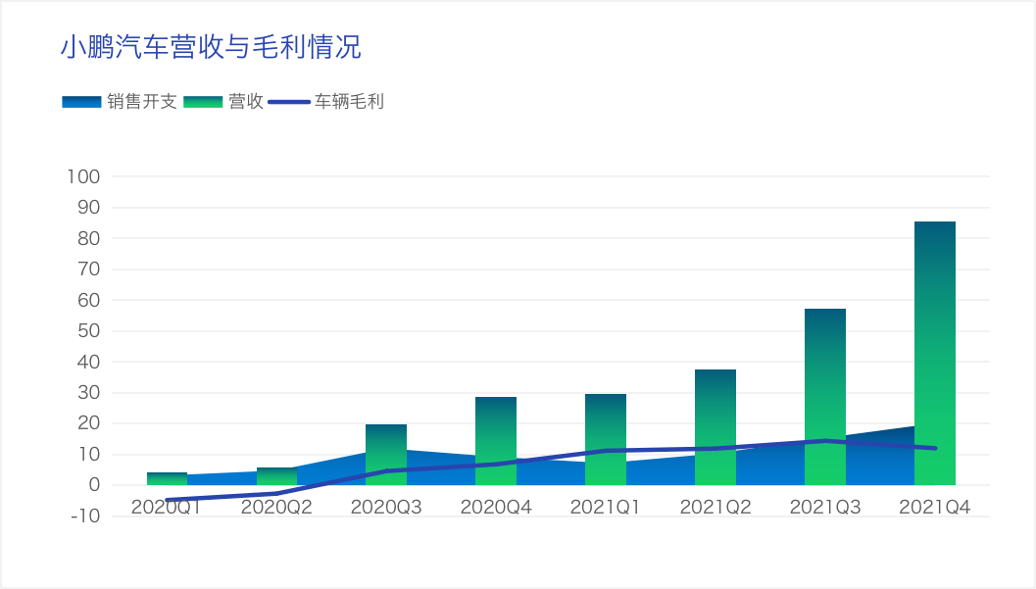Click the 90 y-axis value
The height and width of the screenshot is (589, 1036).
coord(88,208)
